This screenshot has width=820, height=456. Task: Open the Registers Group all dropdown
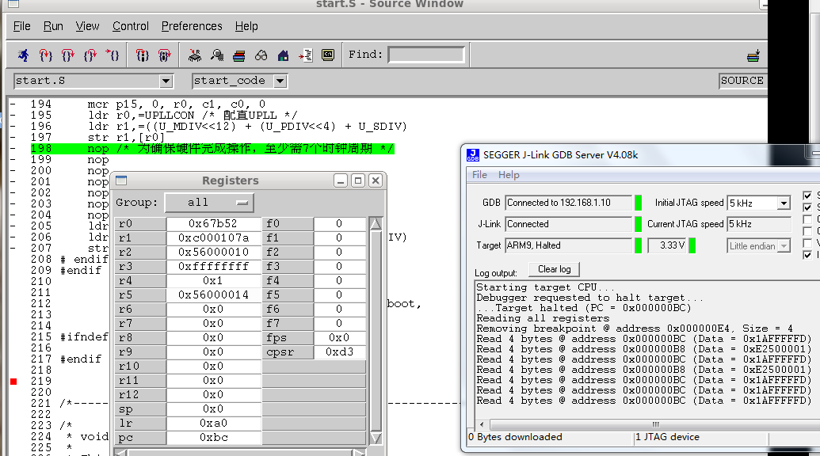pyautogui.click(x=209, y=203)
